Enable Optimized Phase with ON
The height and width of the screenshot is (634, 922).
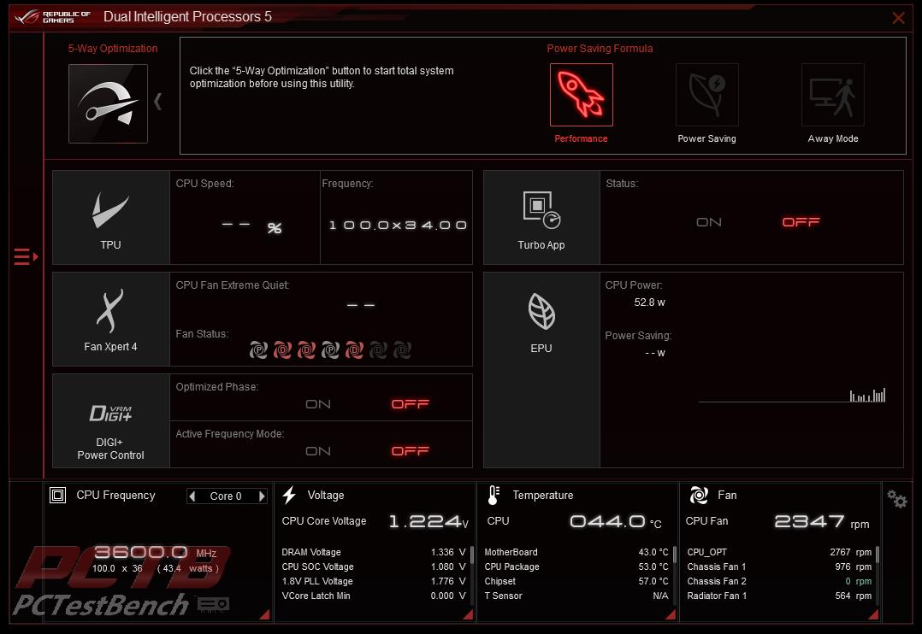tap(318, 404)
